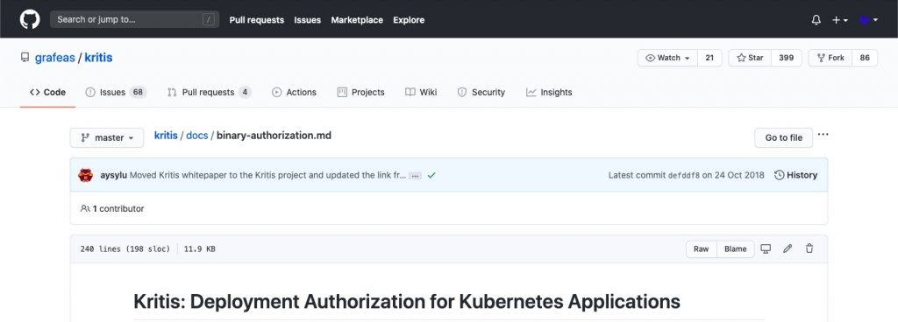View the file History
The image size is (898, 322).
[796, 175]
